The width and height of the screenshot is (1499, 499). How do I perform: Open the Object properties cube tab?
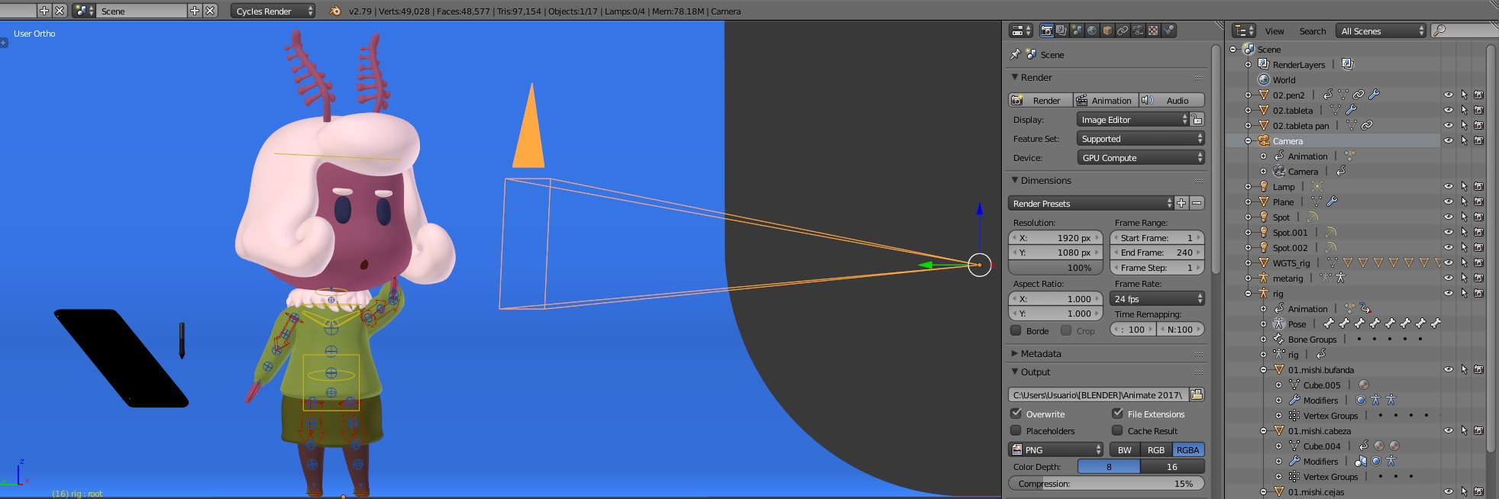point(1107,31)
